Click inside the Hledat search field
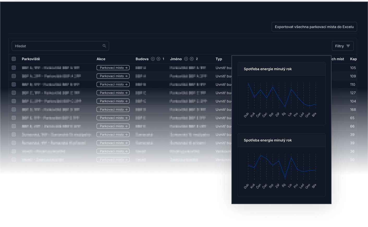This screenshot has height=227, width=368. pyautogui.click(x=57, y=46)
